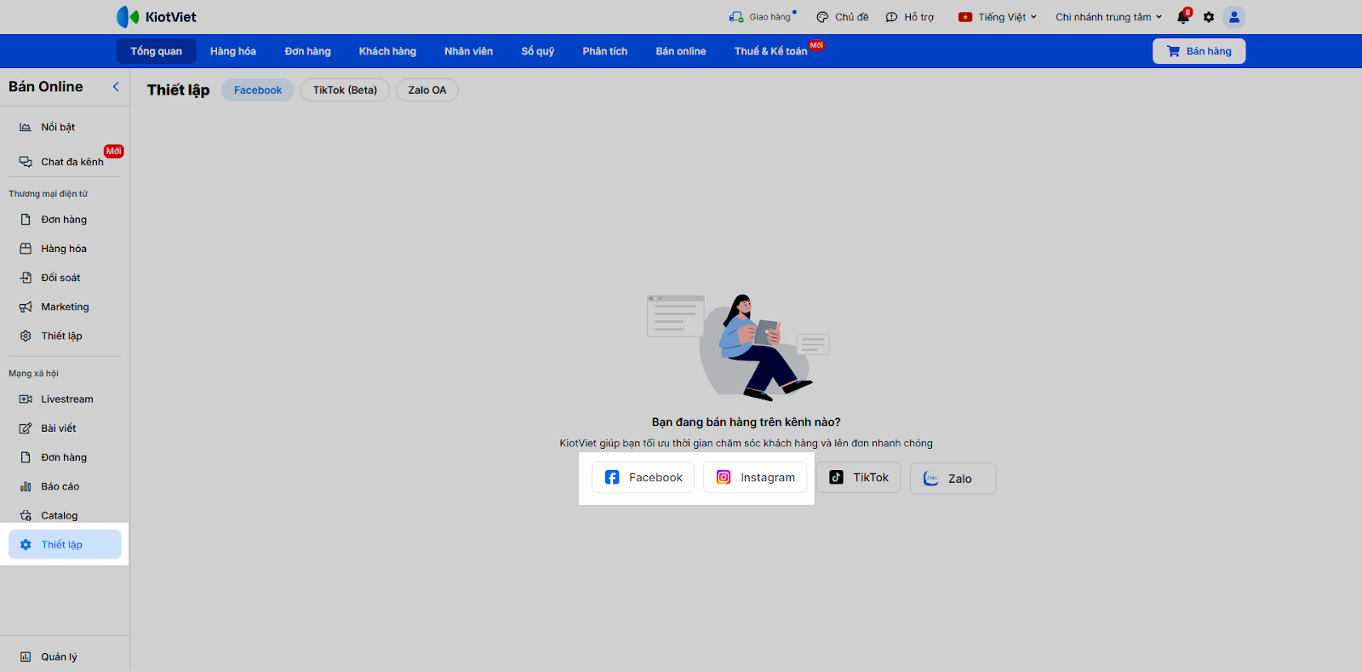
Task: Select the highlighted Thiết lập sidebar item
Action: click(x=65, y=545)
